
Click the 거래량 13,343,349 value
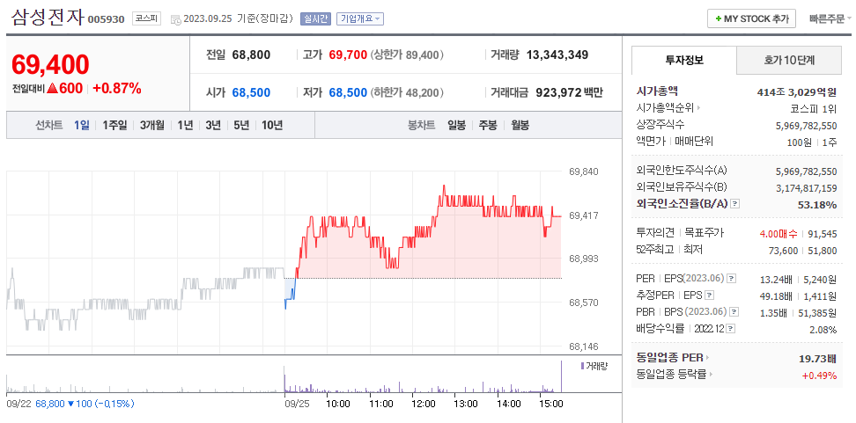click(x=557, y=55)
